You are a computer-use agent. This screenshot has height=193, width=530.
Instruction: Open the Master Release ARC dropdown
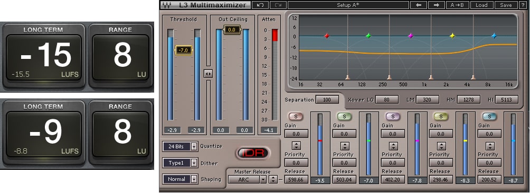(x=248, y=179)
